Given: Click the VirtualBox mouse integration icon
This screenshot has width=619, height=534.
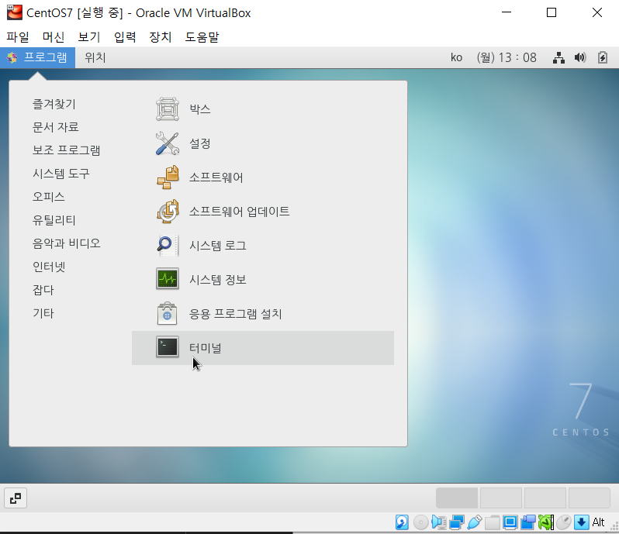Looking at the screenshot, I should pyautogui.click(x=564, y=522).
